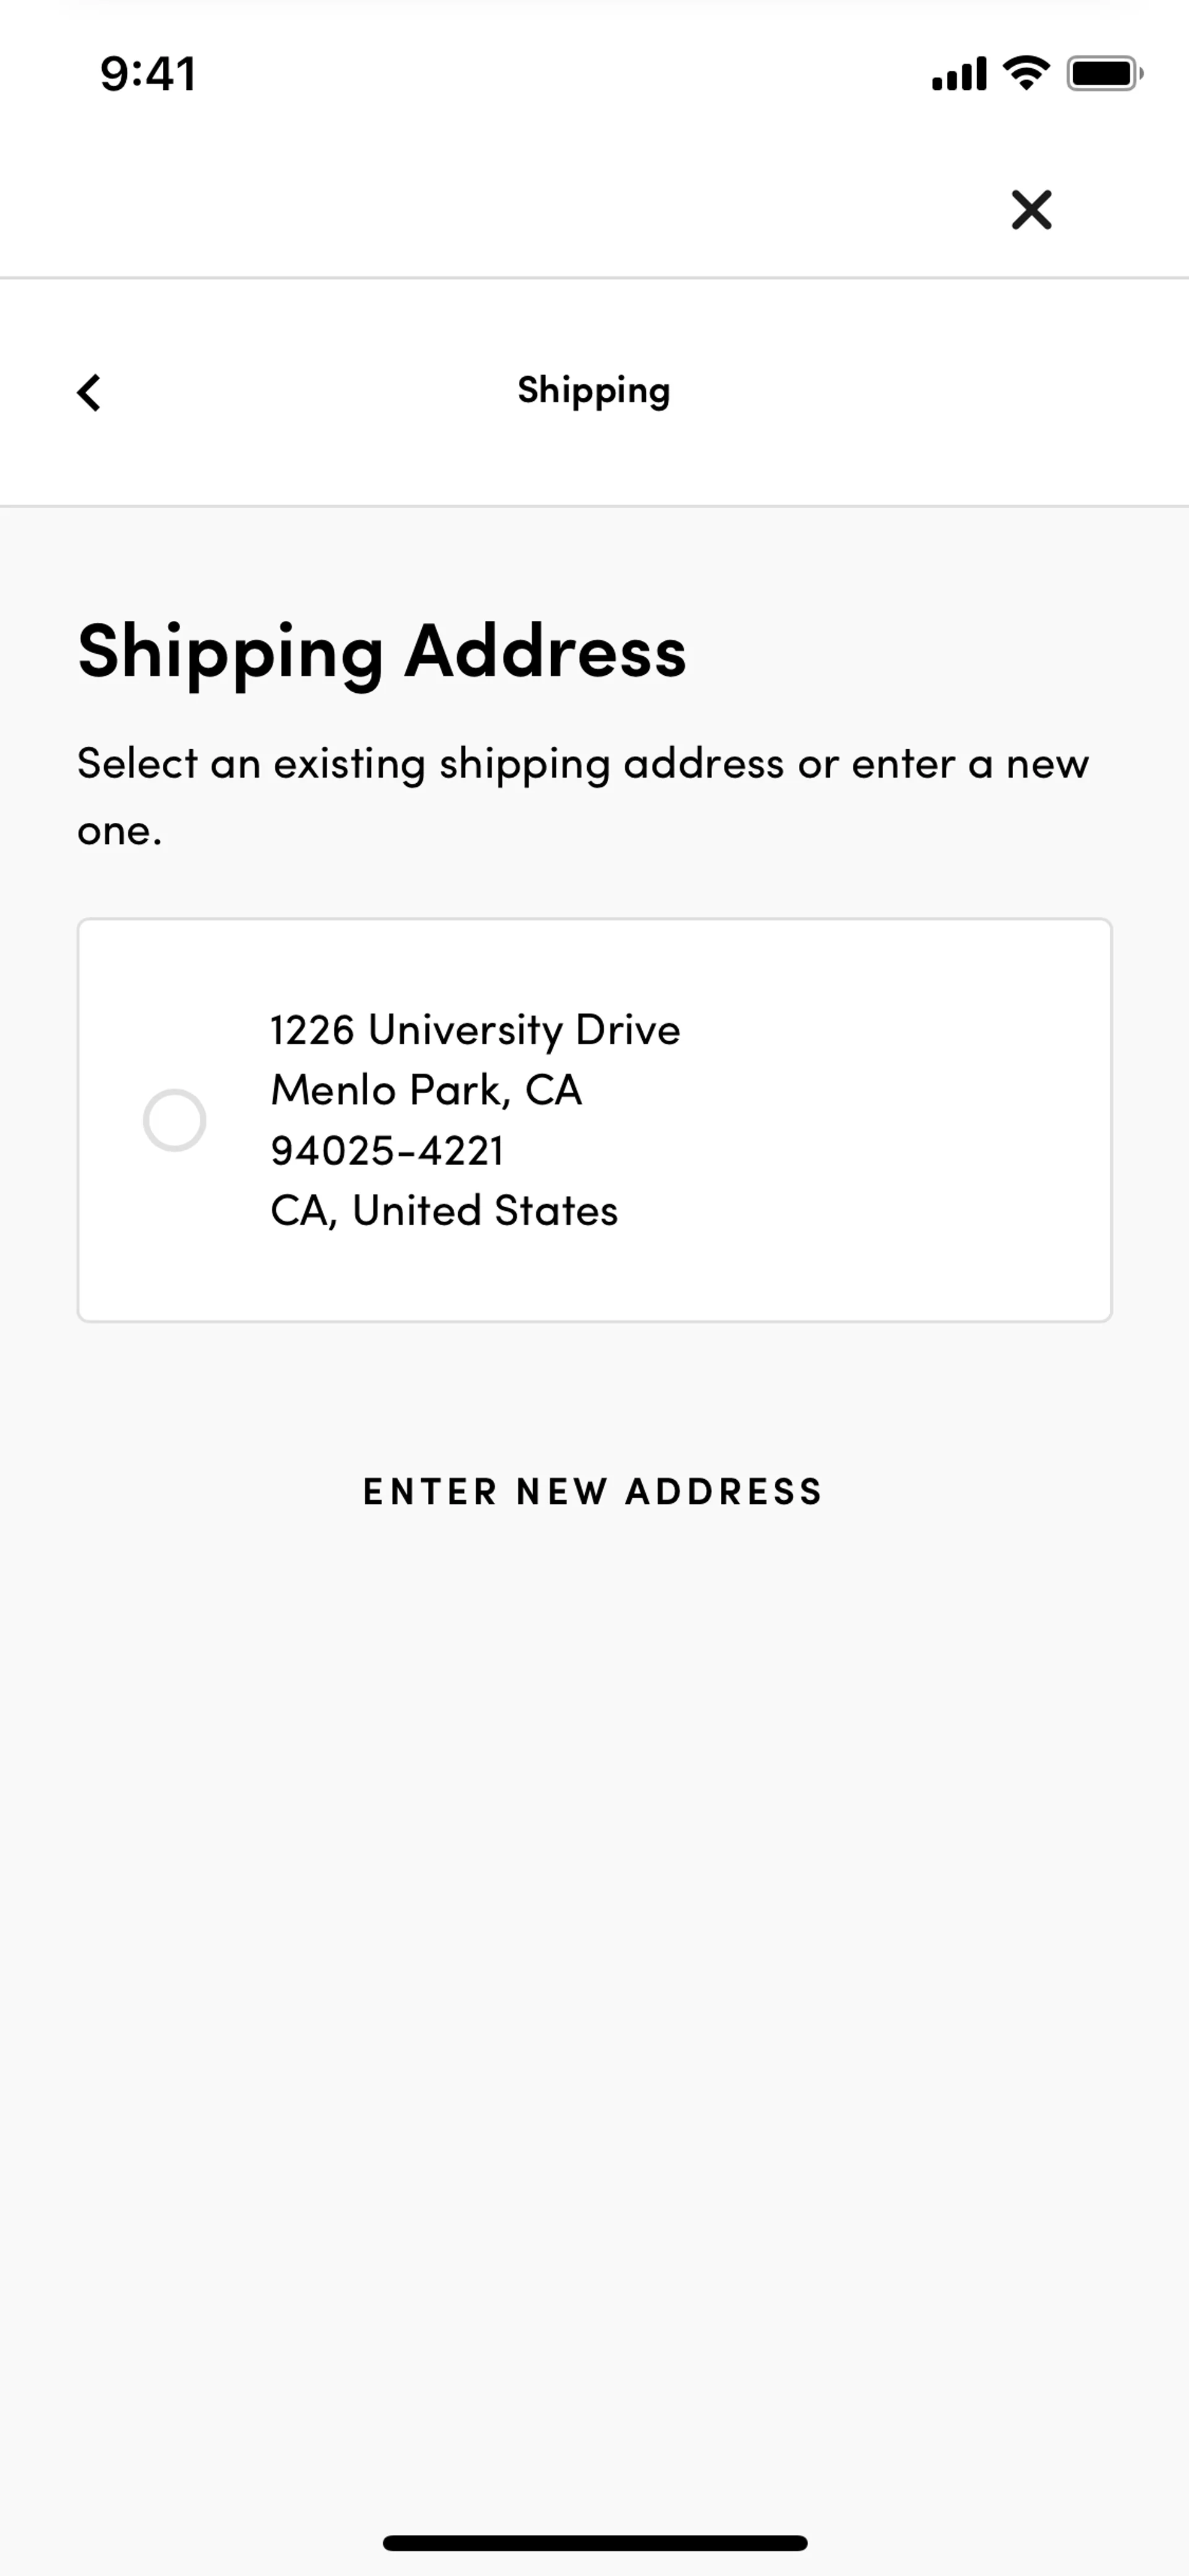Tap the word ENTER in the new-address button
Image resolution: width=1189 pixels, height=2576 pixels.
430,1491
